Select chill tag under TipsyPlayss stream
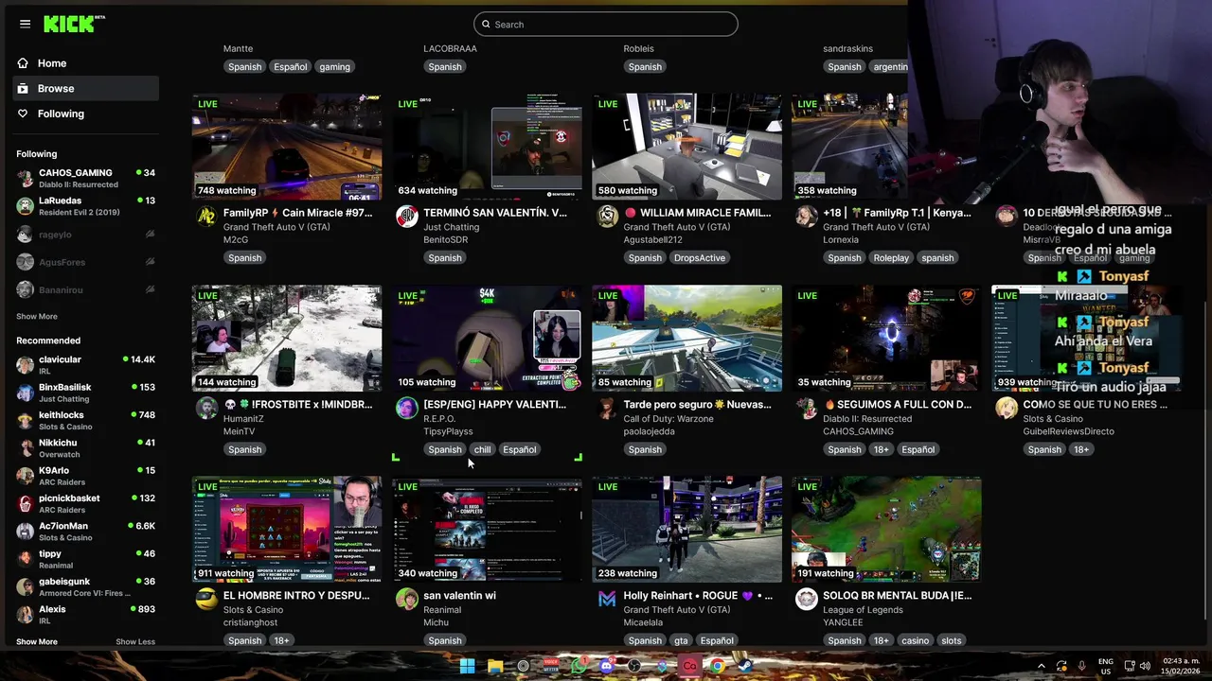This screenshot has height=681, width=1212. pos(482,449)
